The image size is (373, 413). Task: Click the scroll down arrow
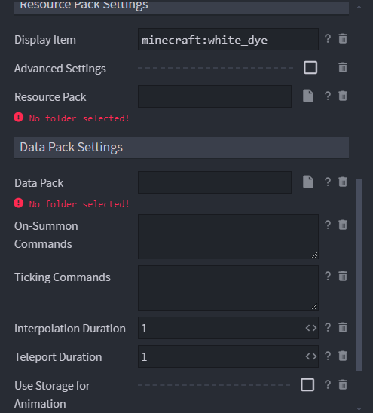[359, 409]
